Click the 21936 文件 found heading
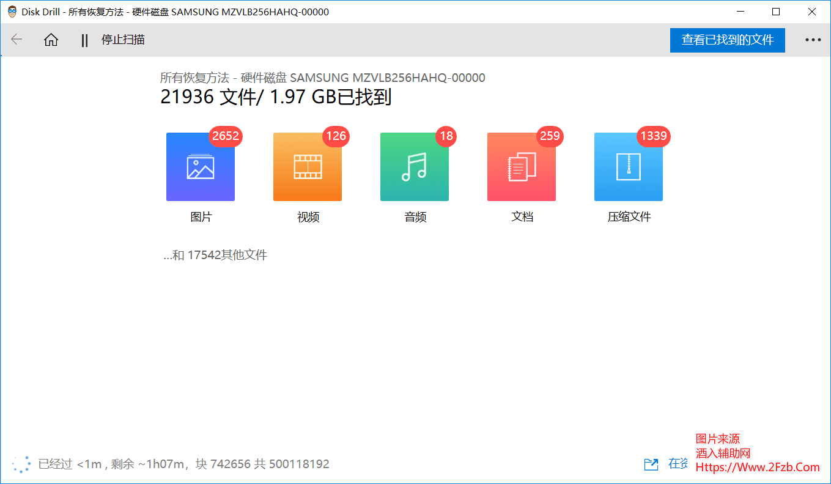831x484 pixels. pos(276,97)
